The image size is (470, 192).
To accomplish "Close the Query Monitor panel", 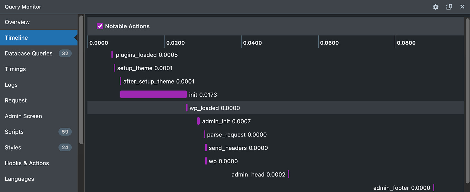I will (462, 6).
